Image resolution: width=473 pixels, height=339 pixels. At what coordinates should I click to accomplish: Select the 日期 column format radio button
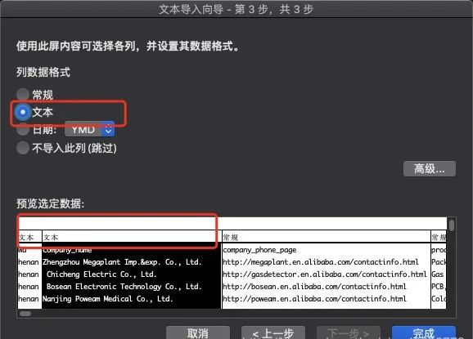click(x=23, y=130)
